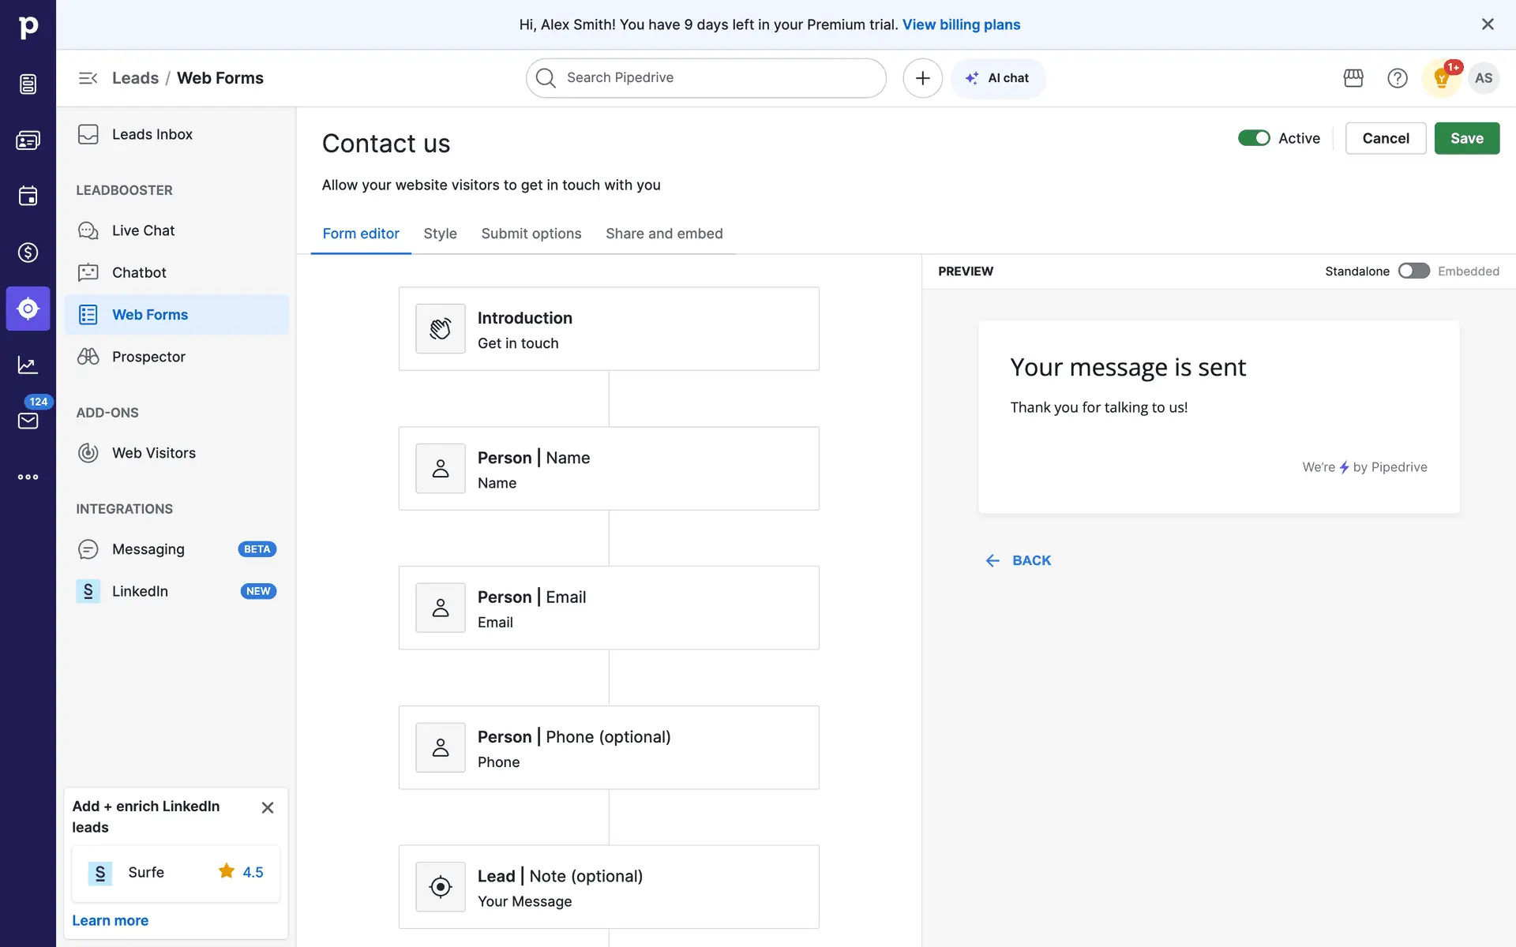This screenshot has width=1516, height=947.
Task: Open the AS account avatar menu
Action: (x=1484, y=78)
